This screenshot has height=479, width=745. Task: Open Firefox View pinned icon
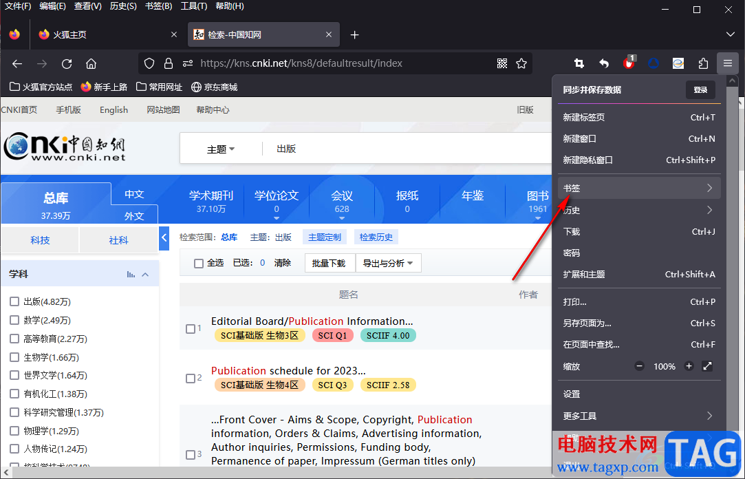click(x=14, y=34)
